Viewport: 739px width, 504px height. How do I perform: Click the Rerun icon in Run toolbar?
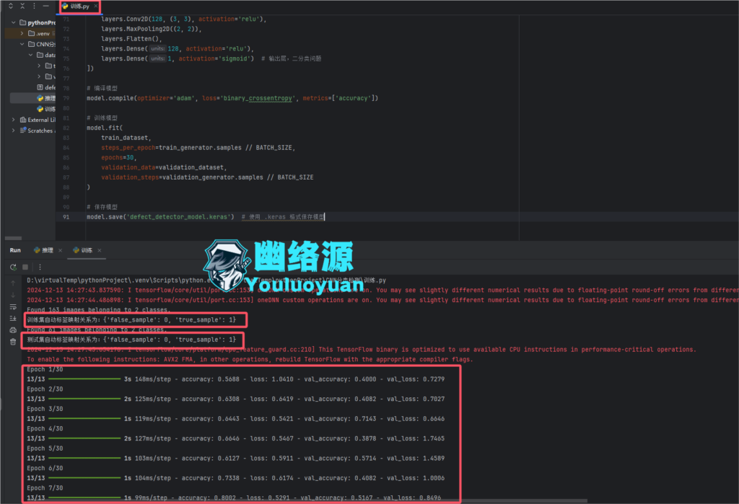tap(13, 267)
